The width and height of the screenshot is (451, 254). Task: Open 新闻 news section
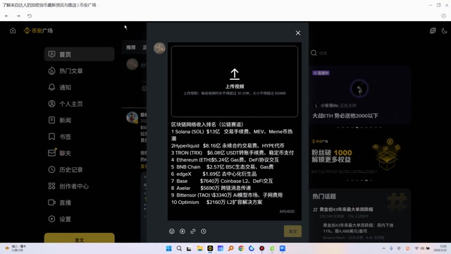click(80, 120)
